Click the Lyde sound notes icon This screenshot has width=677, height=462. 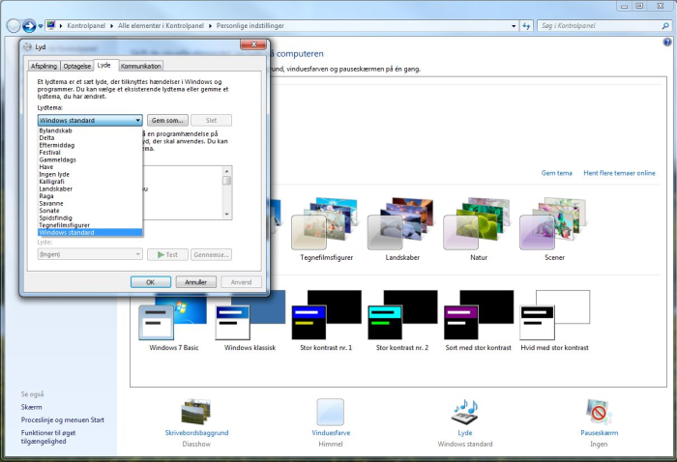(465, 413)
